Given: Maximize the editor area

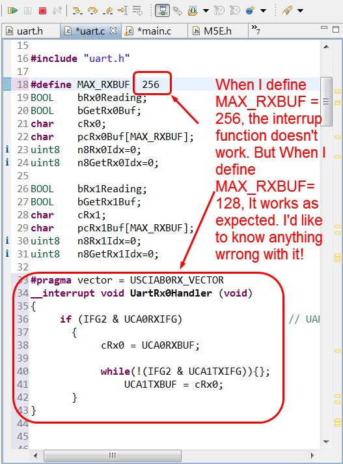Looking at the screenshot, I should click(336, 29).
